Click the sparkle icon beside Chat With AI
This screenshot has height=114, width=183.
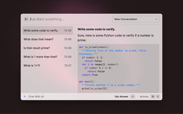tap(25, 97)
